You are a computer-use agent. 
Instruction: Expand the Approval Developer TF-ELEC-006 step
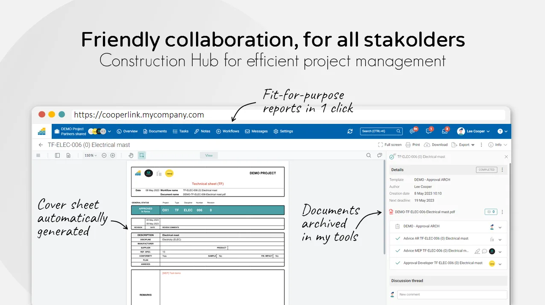coord(500,264)
